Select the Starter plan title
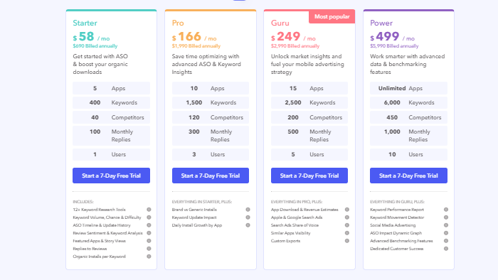The image size is (498, 280). tap(85, 23)
